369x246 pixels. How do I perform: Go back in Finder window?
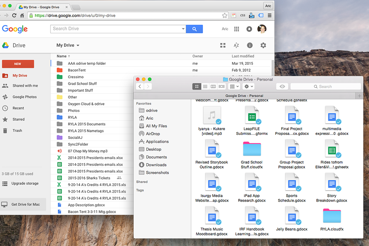pos(140,87)
